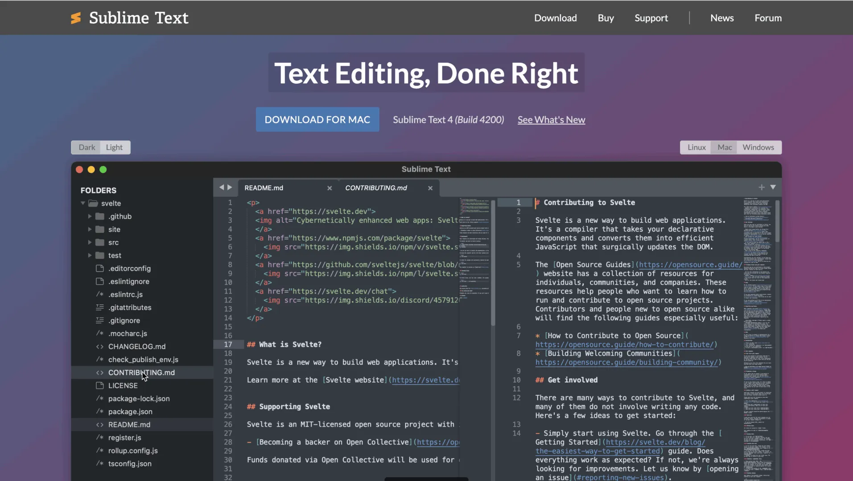Click the README.md markup icon in sidebar
Screen dimensions: 853x481
point(100,424)
